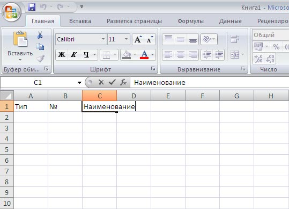The image size is (289, 209).
Task: Align text to top of cell
Action: pyautogui.click(x=168, y=39)
